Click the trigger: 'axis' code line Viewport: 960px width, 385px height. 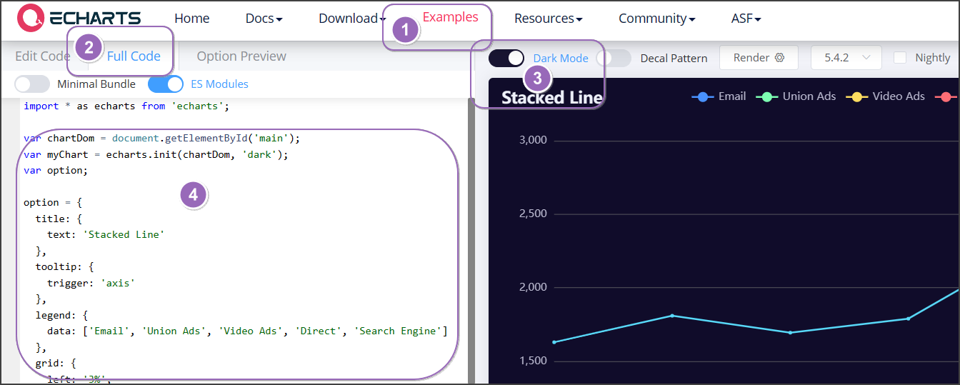coord(91,283)
